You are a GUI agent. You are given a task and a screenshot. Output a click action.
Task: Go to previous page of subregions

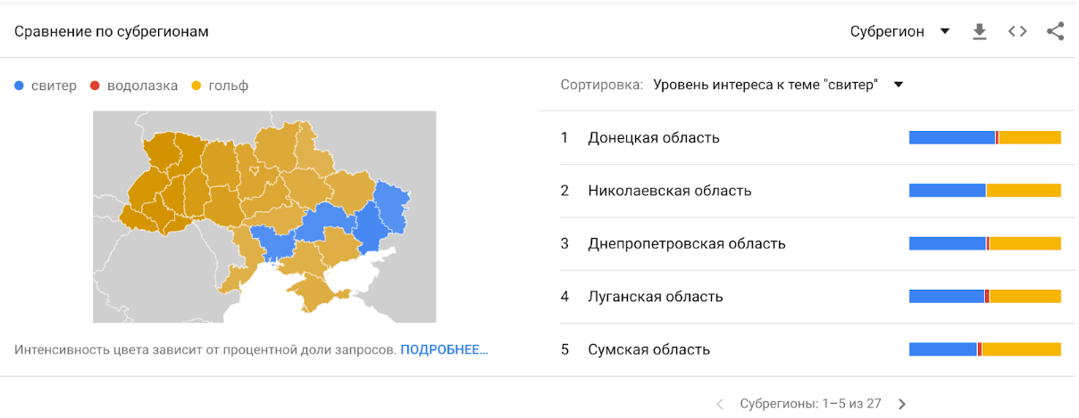coord(720,404)
